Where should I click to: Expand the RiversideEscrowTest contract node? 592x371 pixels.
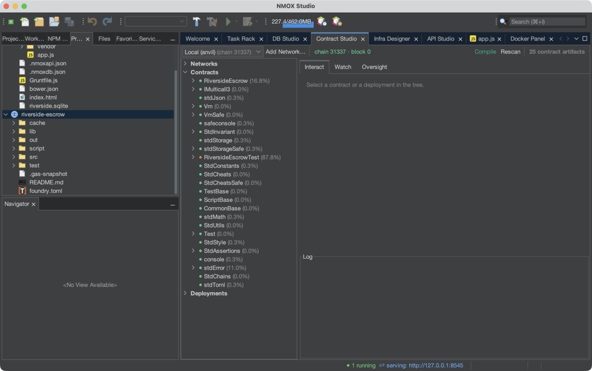click(x=193, y=157)
